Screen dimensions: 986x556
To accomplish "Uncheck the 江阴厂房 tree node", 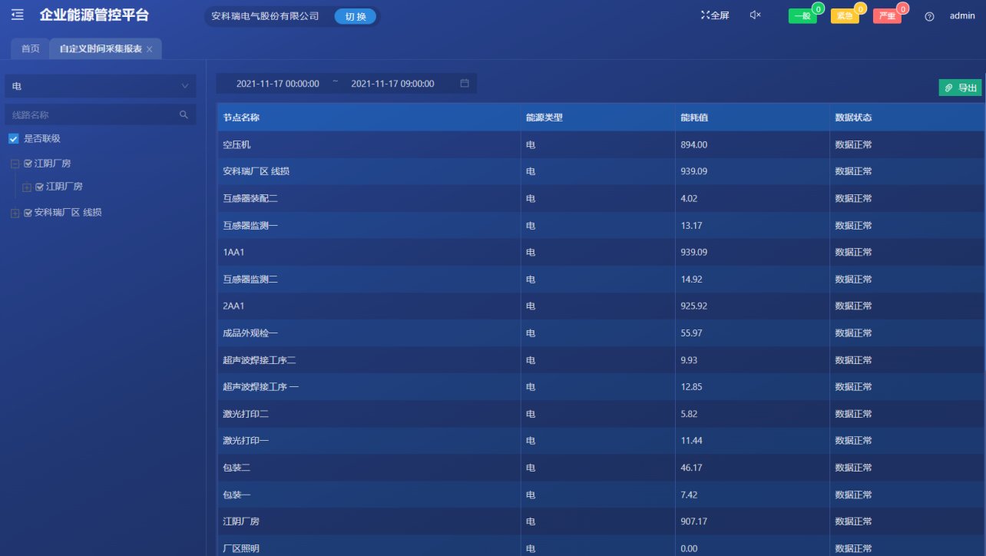I will 27,163.
